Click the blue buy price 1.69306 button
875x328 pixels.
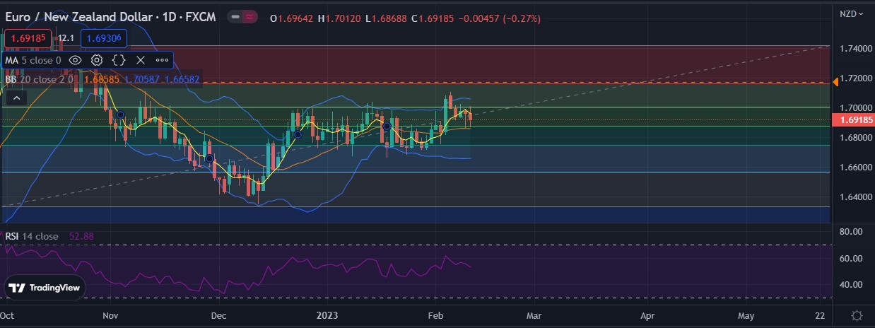pyautogui.click(x=103, y=38)
